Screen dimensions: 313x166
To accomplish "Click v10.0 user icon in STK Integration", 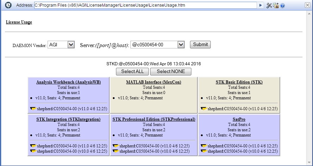I will point(33,151).
